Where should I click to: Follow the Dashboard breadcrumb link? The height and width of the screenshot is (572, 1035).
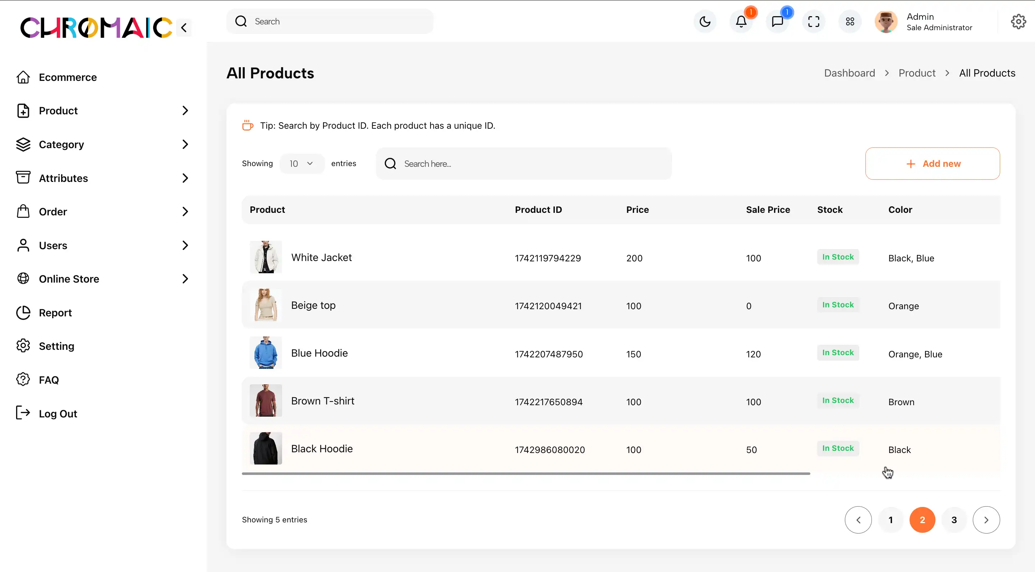pyautogui.click(x=849, y=73)
